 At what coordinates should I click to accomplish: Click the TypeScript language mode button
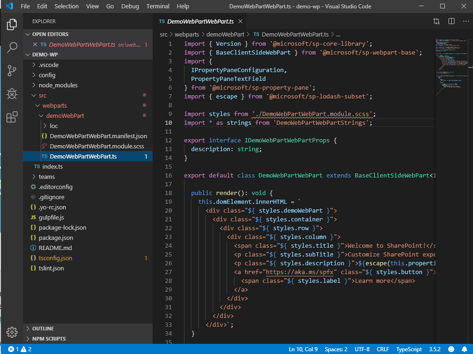click(x=409, y=349)
